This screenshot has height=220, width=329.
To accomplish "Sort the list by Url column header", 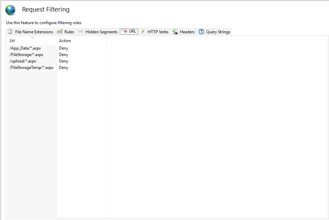I will [x=12, y=41].
